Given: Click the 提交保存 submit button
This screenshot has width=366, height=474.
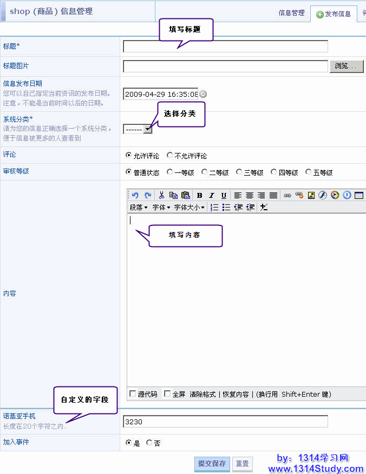Looking at the screenshot, I should coord(212,464).
